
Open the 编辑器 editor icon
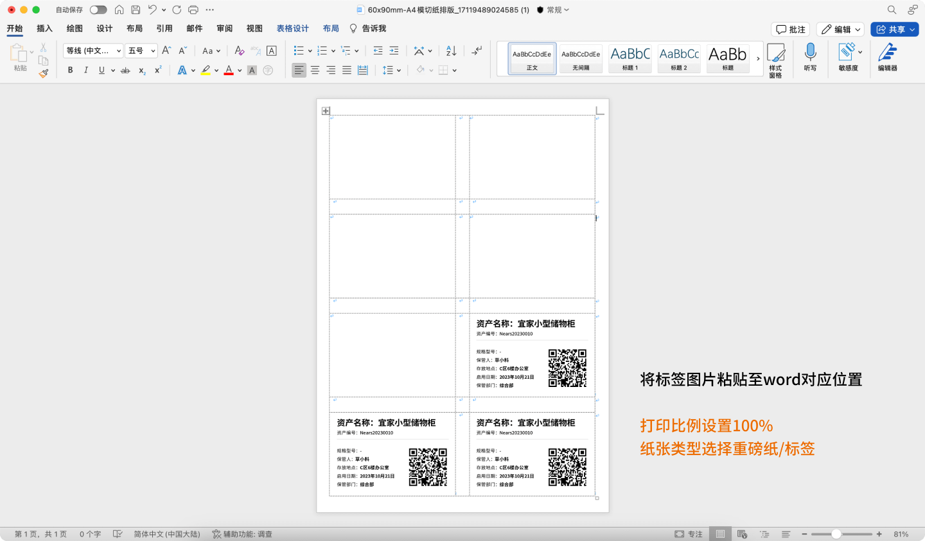(x=887, y=57)
